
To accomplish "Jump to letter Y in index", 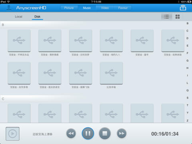I will [188, 113].
